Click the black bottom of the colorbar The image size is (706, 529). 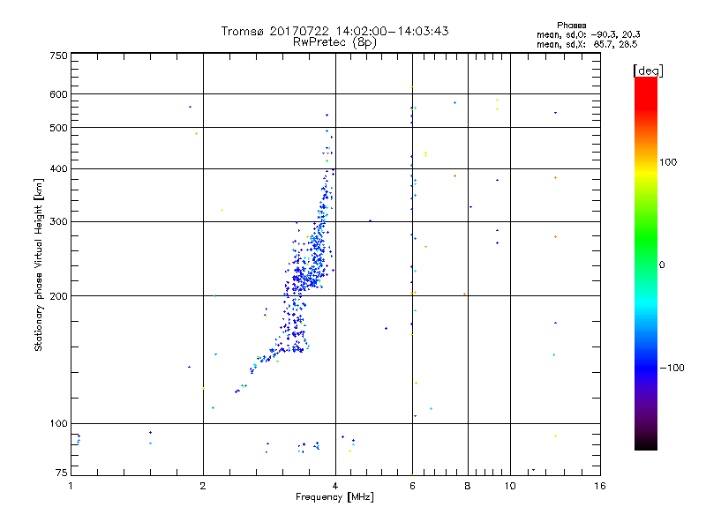point(646,443)
